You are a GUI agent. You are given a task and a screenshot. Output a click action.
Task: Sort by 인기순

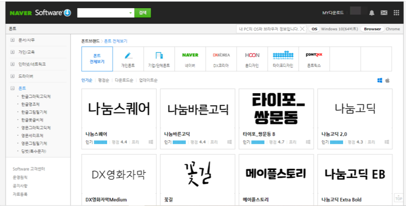click(87, 80)
